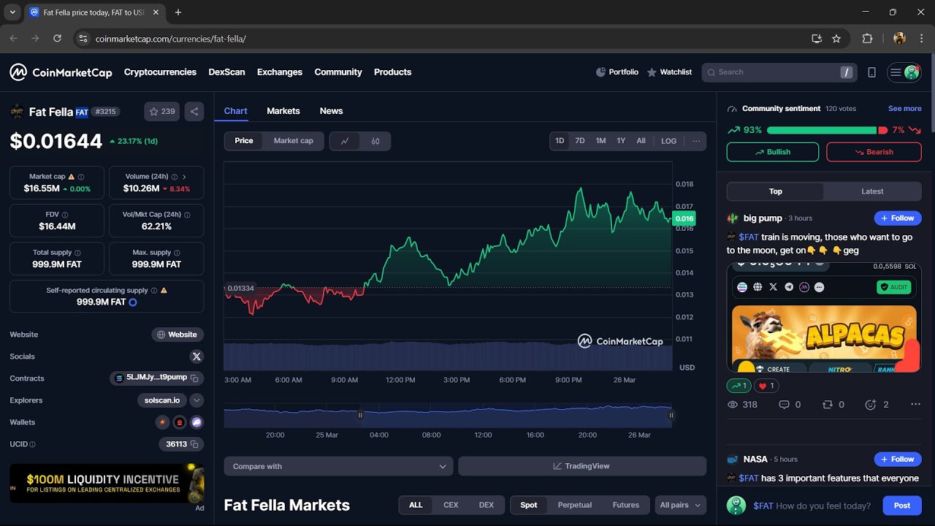Open Cryptocurrencies nav menu
Viewport: 935px width, 526px height.
(160, 72)
